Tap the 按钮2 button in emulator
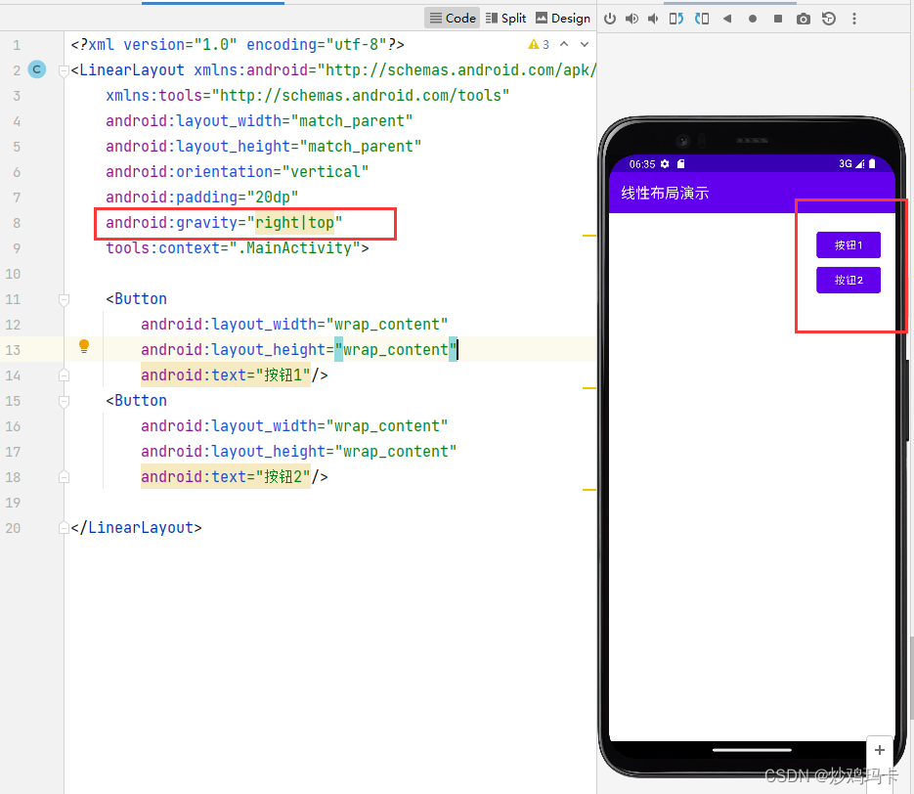The image size is (914, 794). coord(849,281)
